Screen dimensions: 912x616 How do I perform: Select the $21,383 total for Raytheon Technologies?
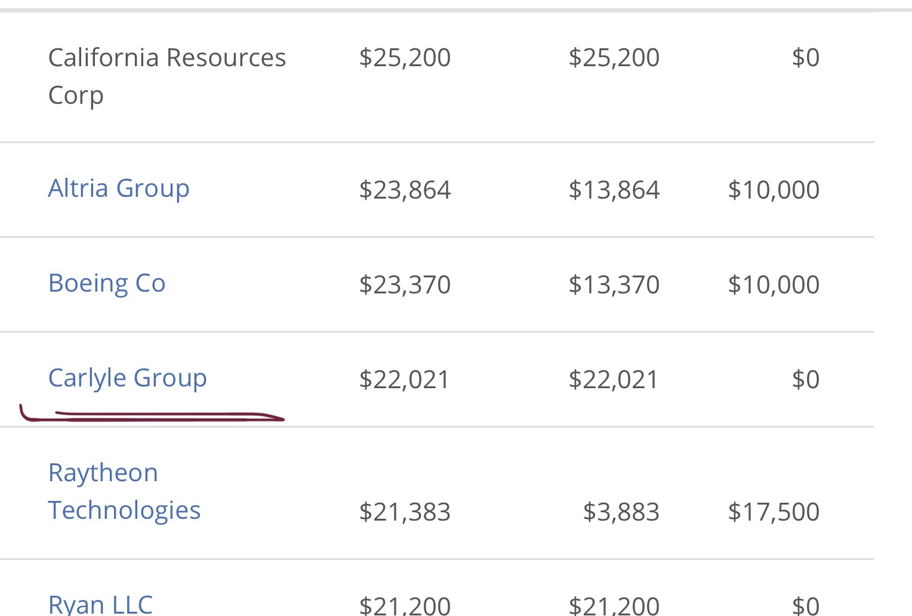tap(405, 512)
